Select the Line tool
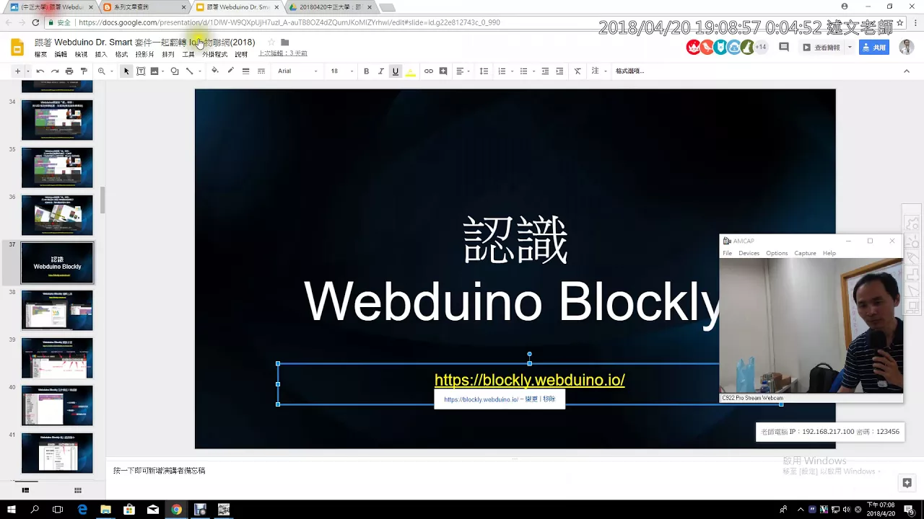This screenshot has height=519, width=924. pos(189,71)
